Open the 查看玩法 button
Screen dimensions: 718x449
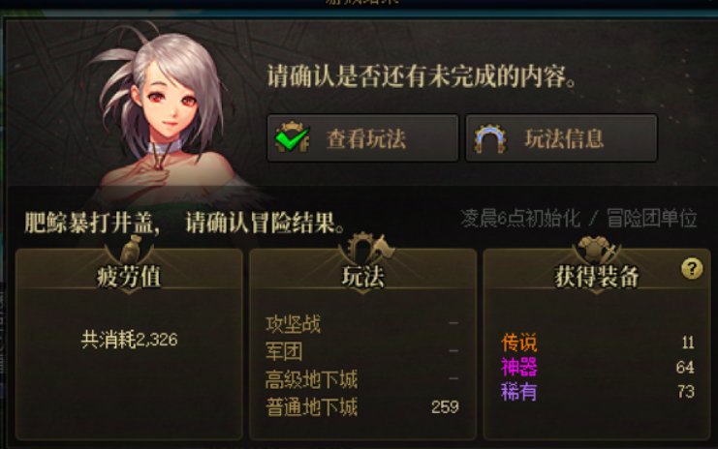tap(362, 138)
